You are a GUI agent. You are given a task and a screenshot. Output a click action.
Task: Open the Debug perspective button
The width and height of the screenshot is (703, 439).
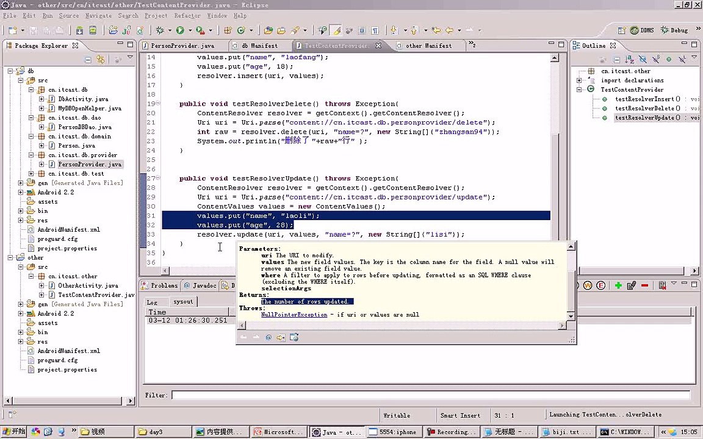[674, 30]
